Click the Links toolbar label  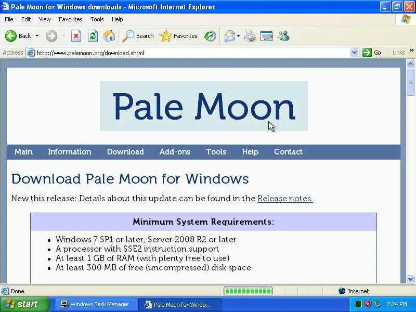[x=398, y=53]
